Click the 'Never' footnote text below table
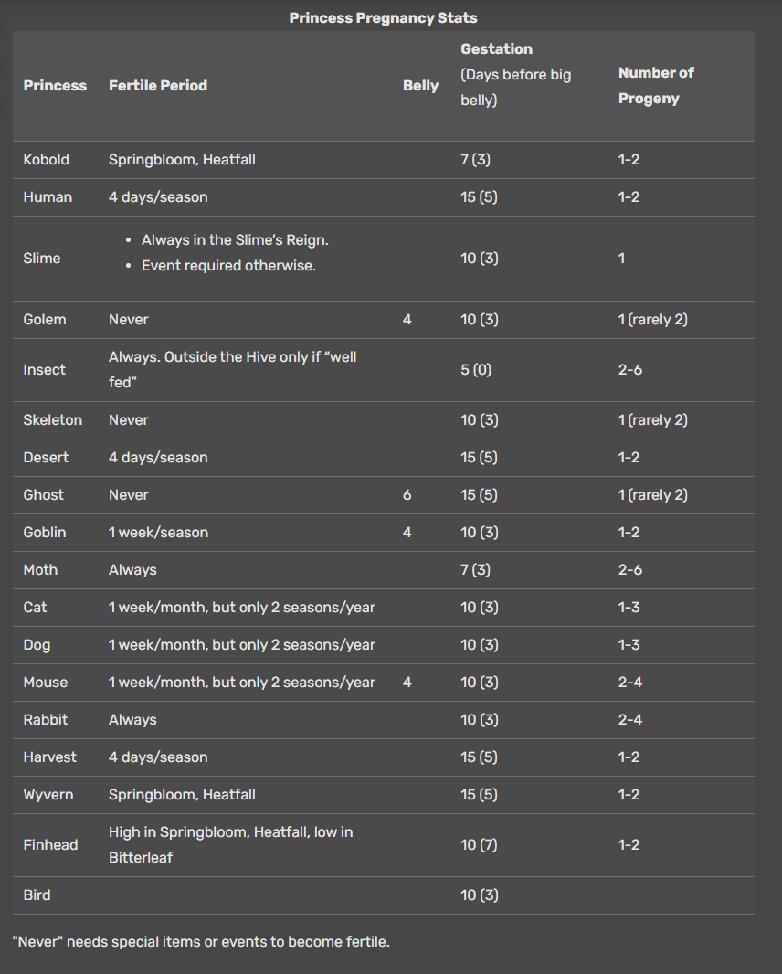 [201, 942]
